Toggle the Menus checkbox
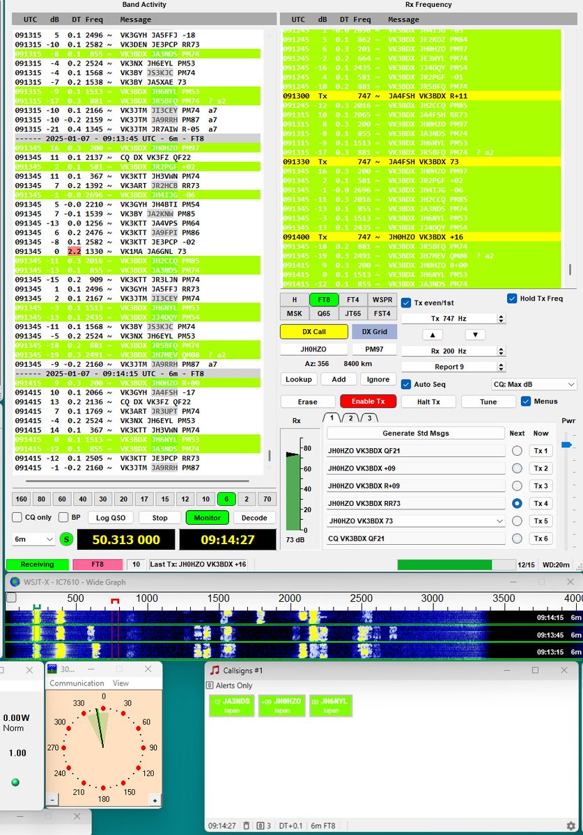583x835 pixels. [x=526, y=401]
